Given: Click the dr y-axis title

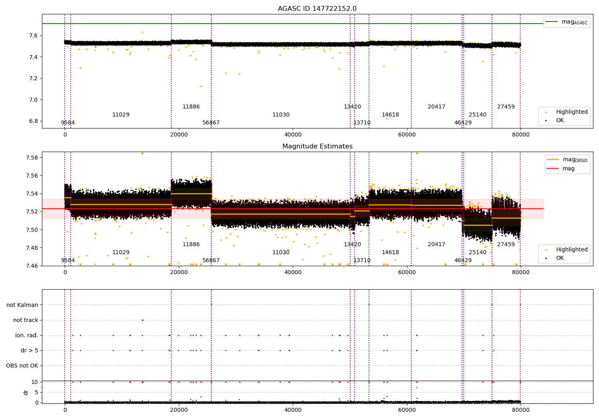Looking at the screenshot, I should (x=26, y=392).
